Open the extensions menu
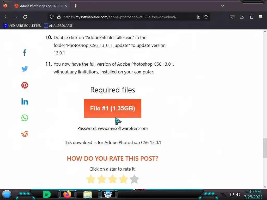The image size is (267, 200). pos(251,17)
